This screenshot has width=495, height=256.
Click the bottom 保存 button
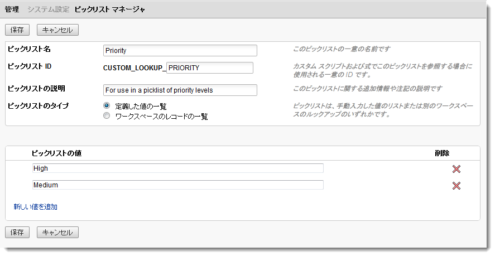coord(17,233)
